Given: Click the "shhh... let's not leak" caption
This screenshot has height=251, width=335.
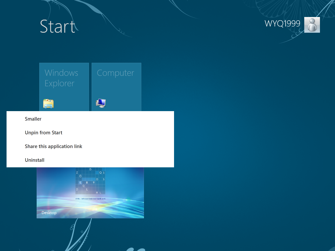Looking at the screenshot, I should (90, 199).
